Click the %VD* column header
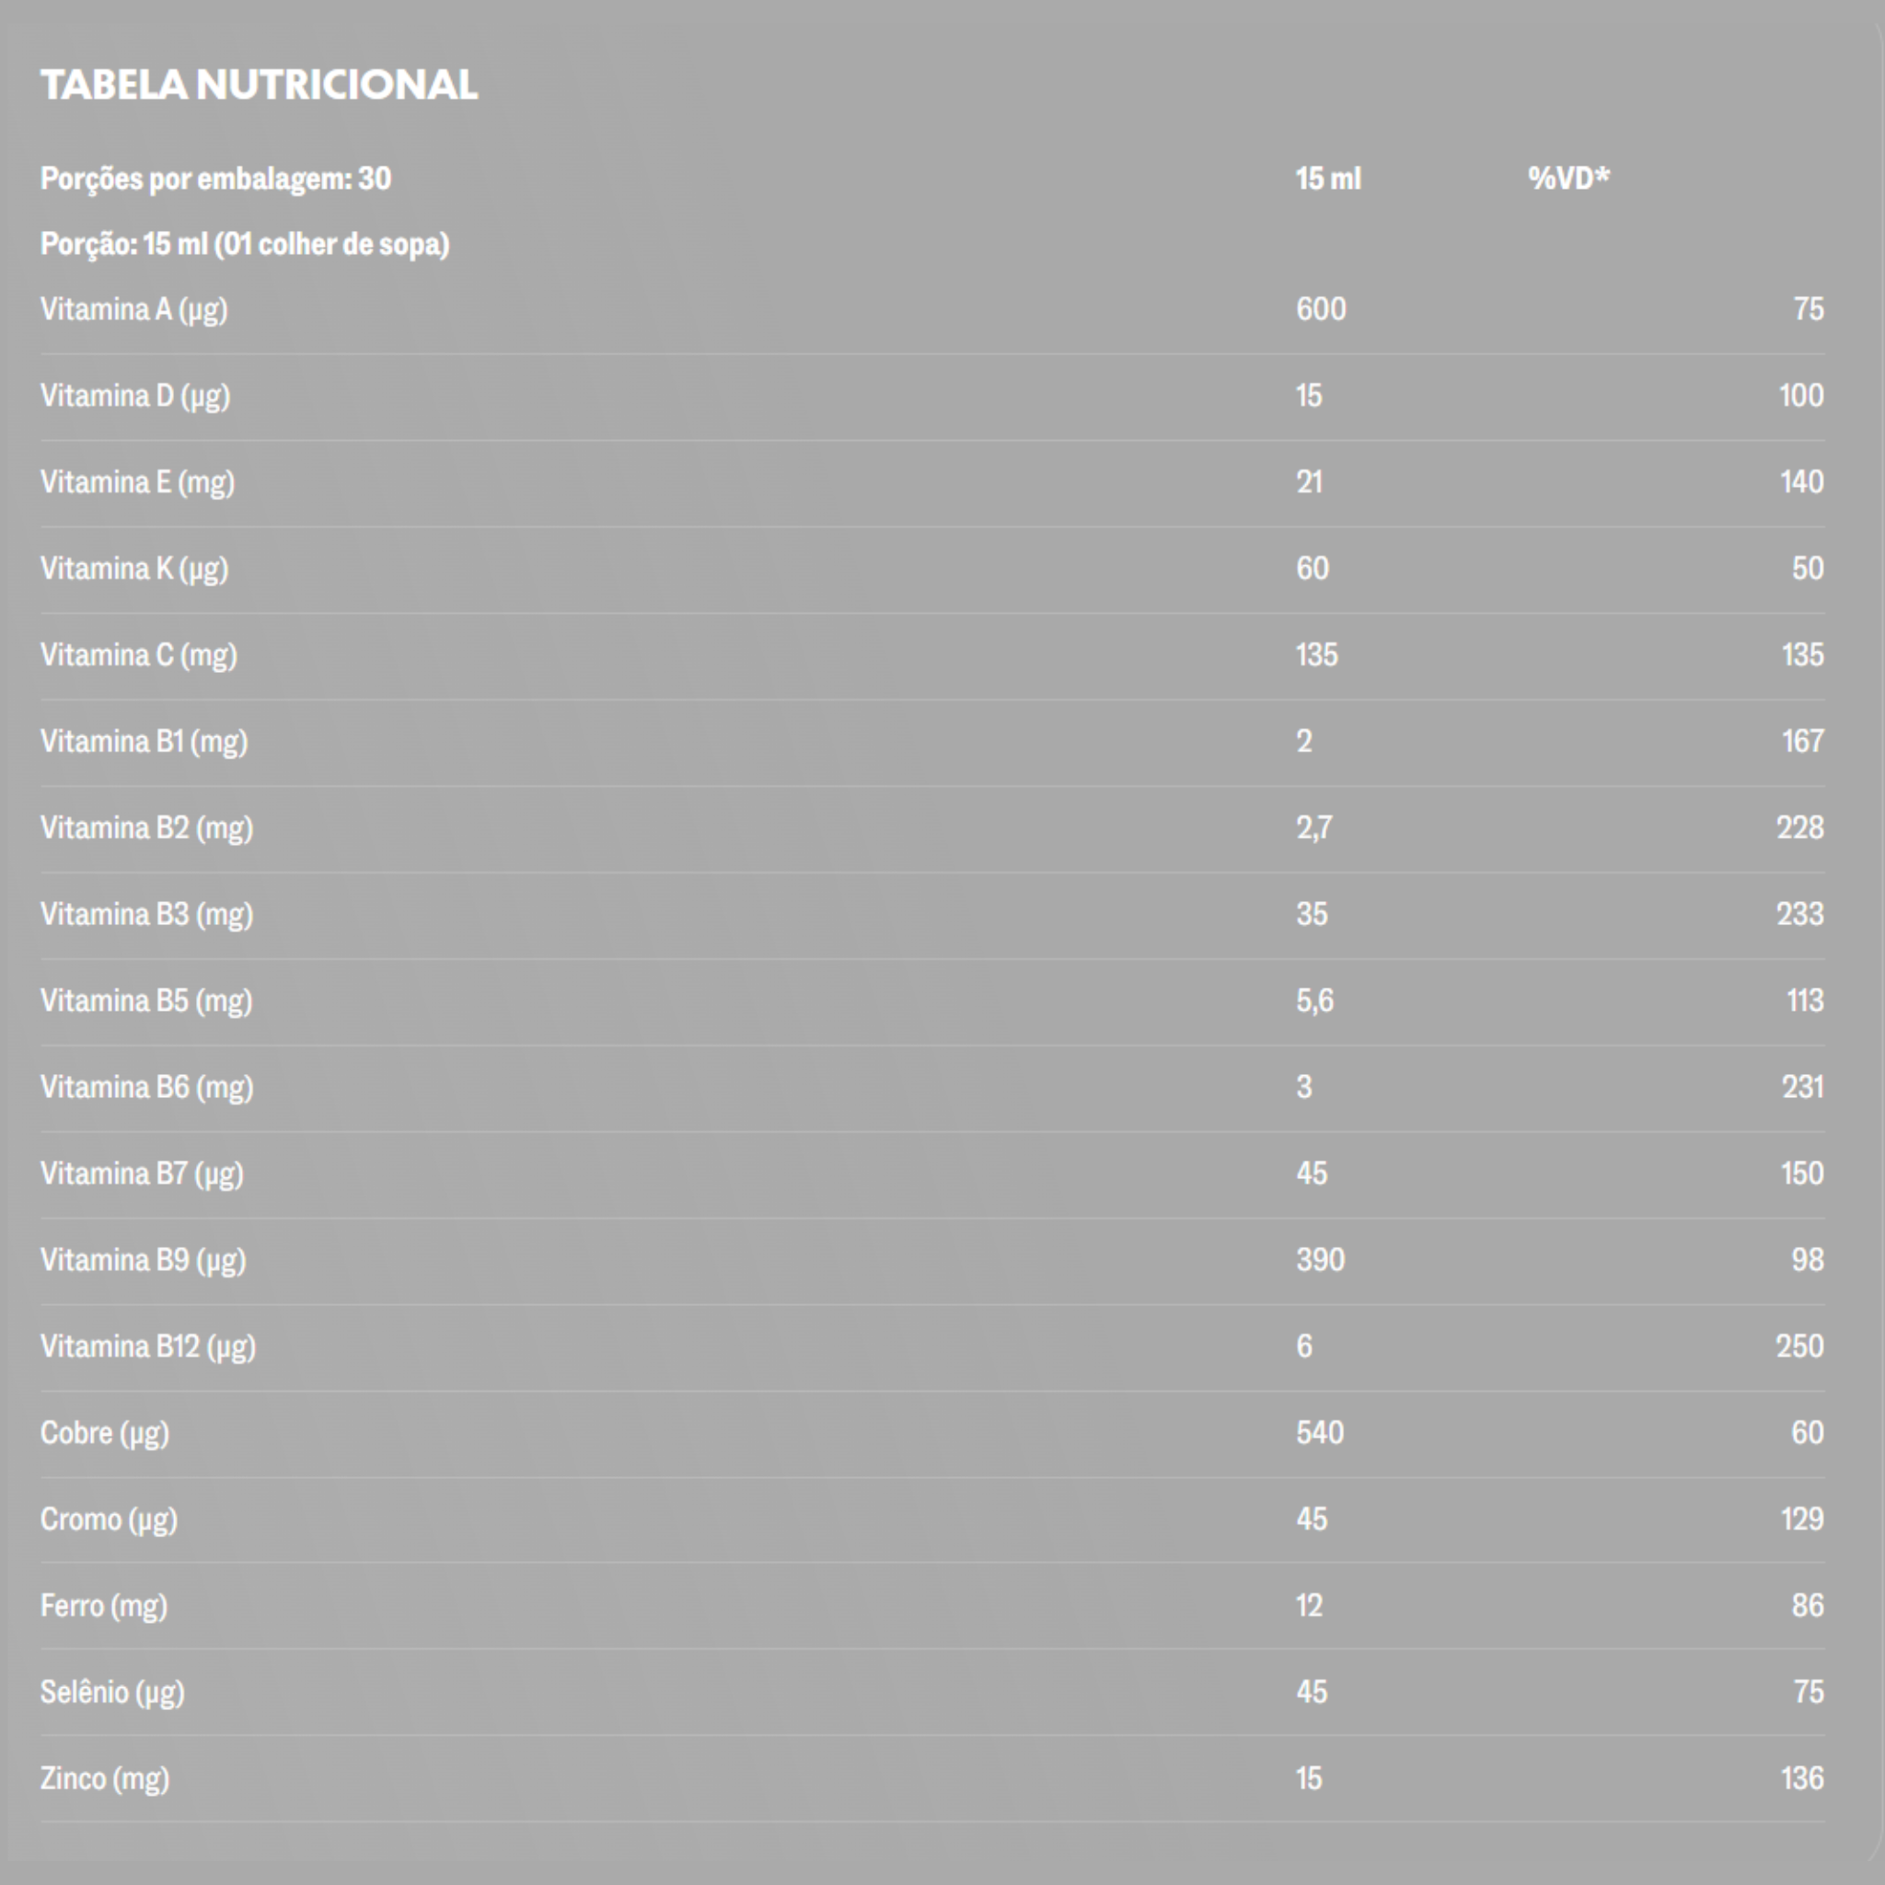The height and width of the screenshot is (1885, 1885). click(1569, 179)
